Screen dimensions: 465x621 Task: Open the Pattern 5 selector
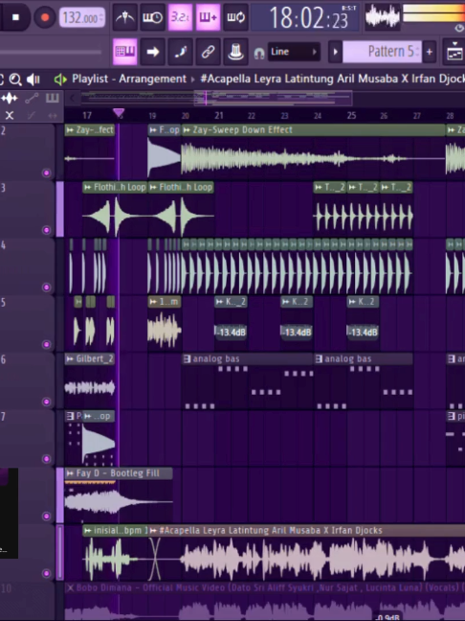point(381,52)
